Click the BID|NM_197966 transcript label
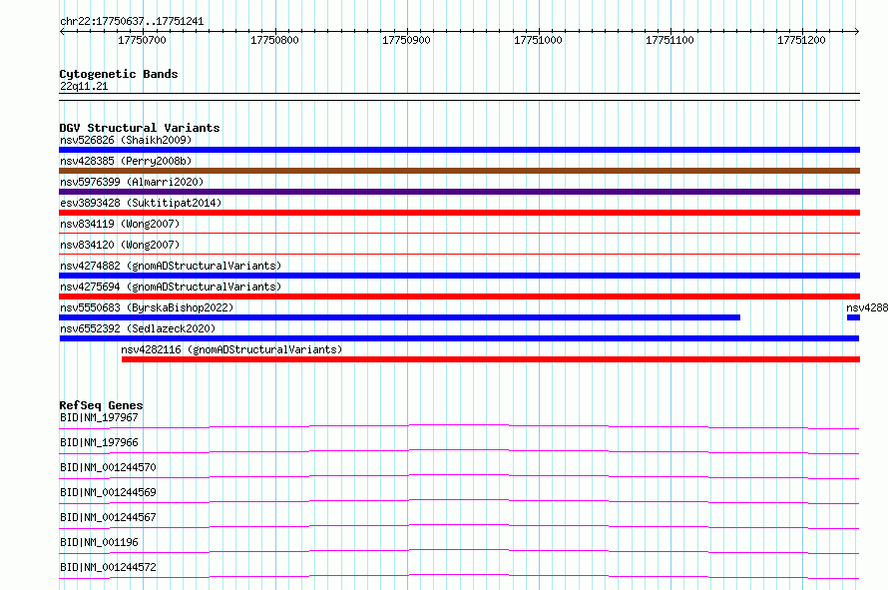The image size is (888, 590). 99,442
